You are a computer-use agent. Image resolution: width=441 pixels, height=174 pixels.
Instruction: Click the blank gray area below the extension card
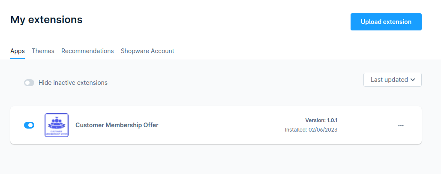(x=216, y=160)
